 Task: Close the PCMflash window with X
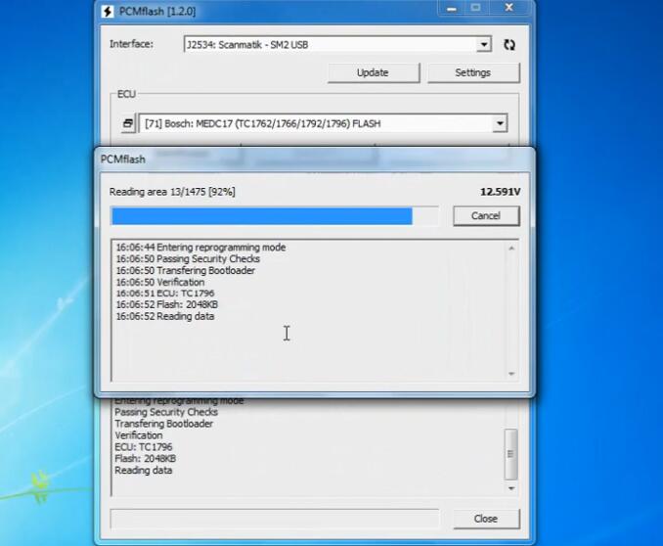509,8
